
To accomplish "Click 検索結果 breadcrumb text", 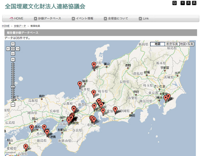I will (x=35, y=26).
